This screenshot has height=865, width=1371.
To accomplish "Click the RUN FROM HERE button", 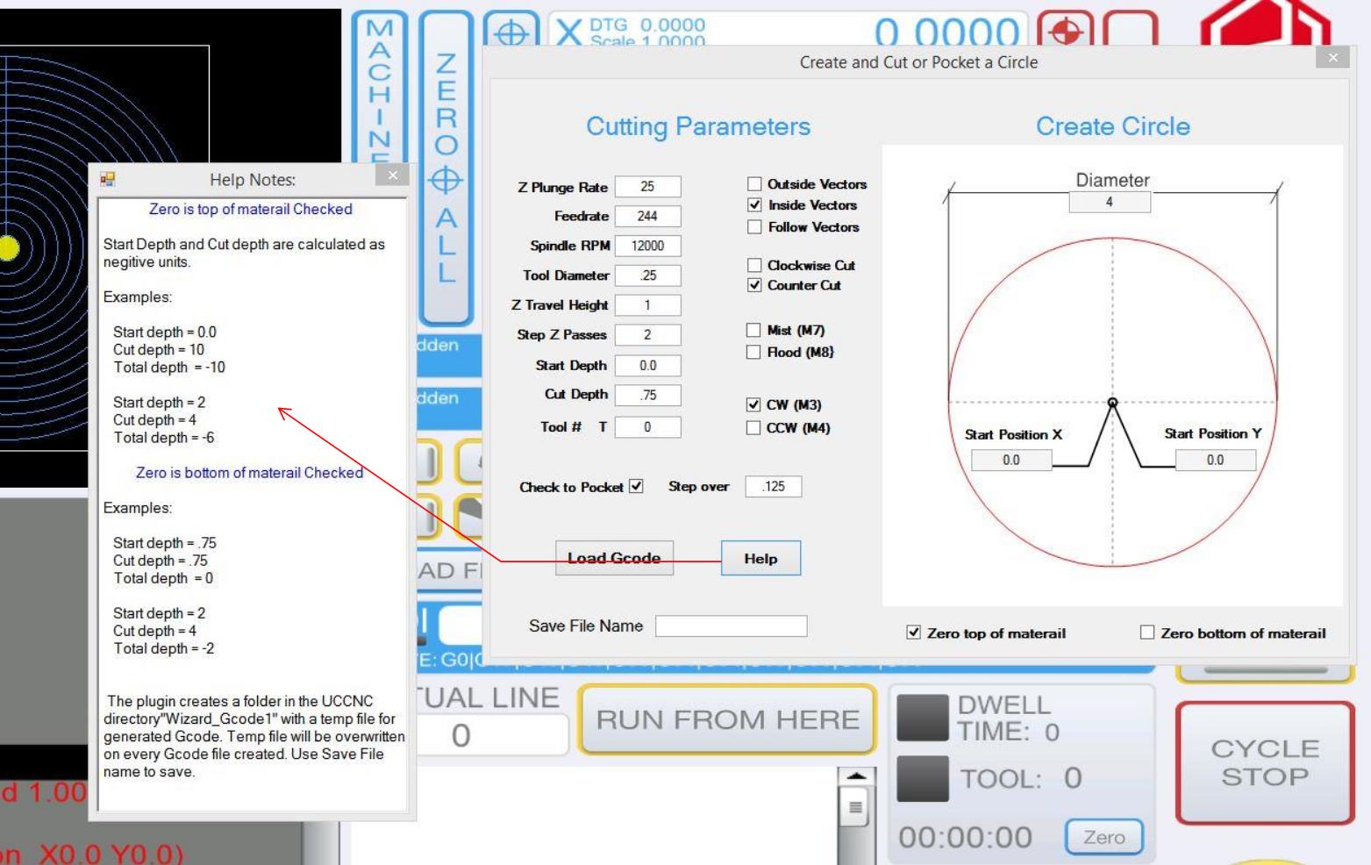I will (x=728, y=720).
